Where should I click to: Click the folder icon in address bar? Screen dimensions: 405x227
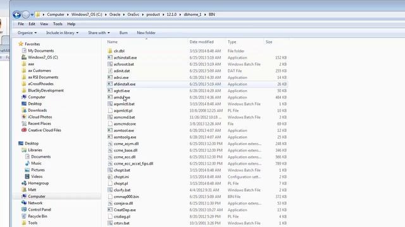click(x=38, y=15)
